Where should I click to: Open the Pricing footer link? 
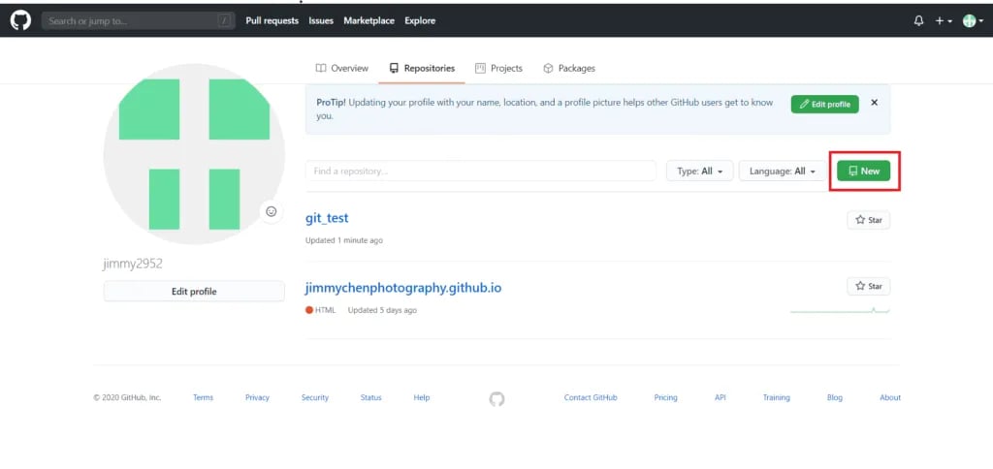click(x=665, y=397)
